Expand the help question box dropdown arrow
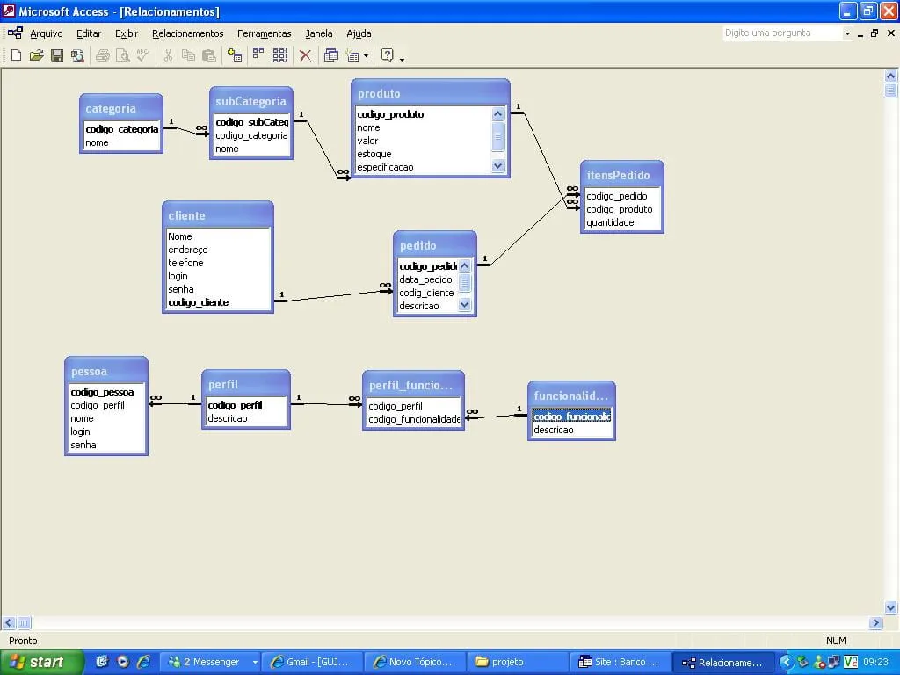900x675 pixels. [847, 33]
